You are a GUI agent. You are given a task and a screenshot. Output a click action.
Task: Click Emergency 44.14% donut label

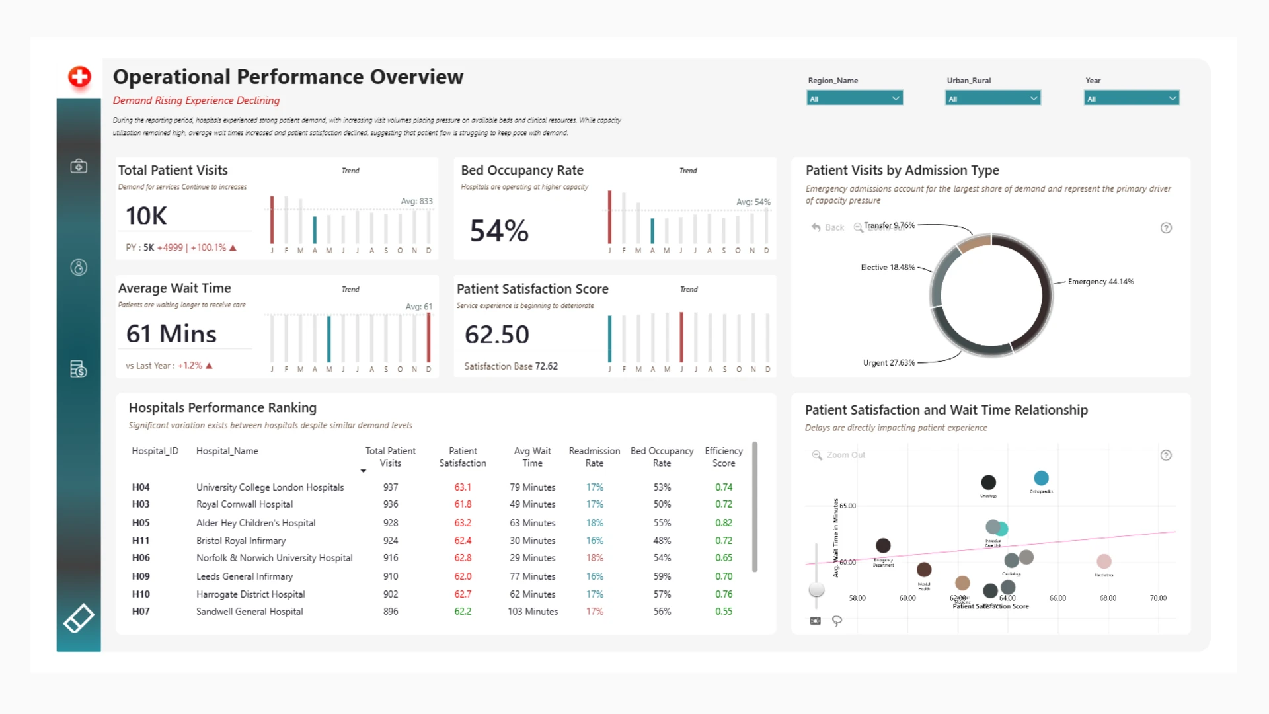click(x=1100, y=282)
